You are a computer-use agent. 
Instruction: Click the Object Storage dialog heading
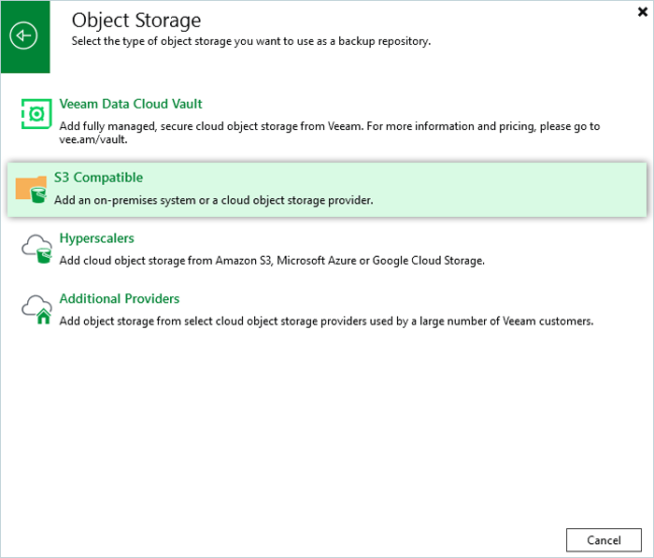coord(136,20)
